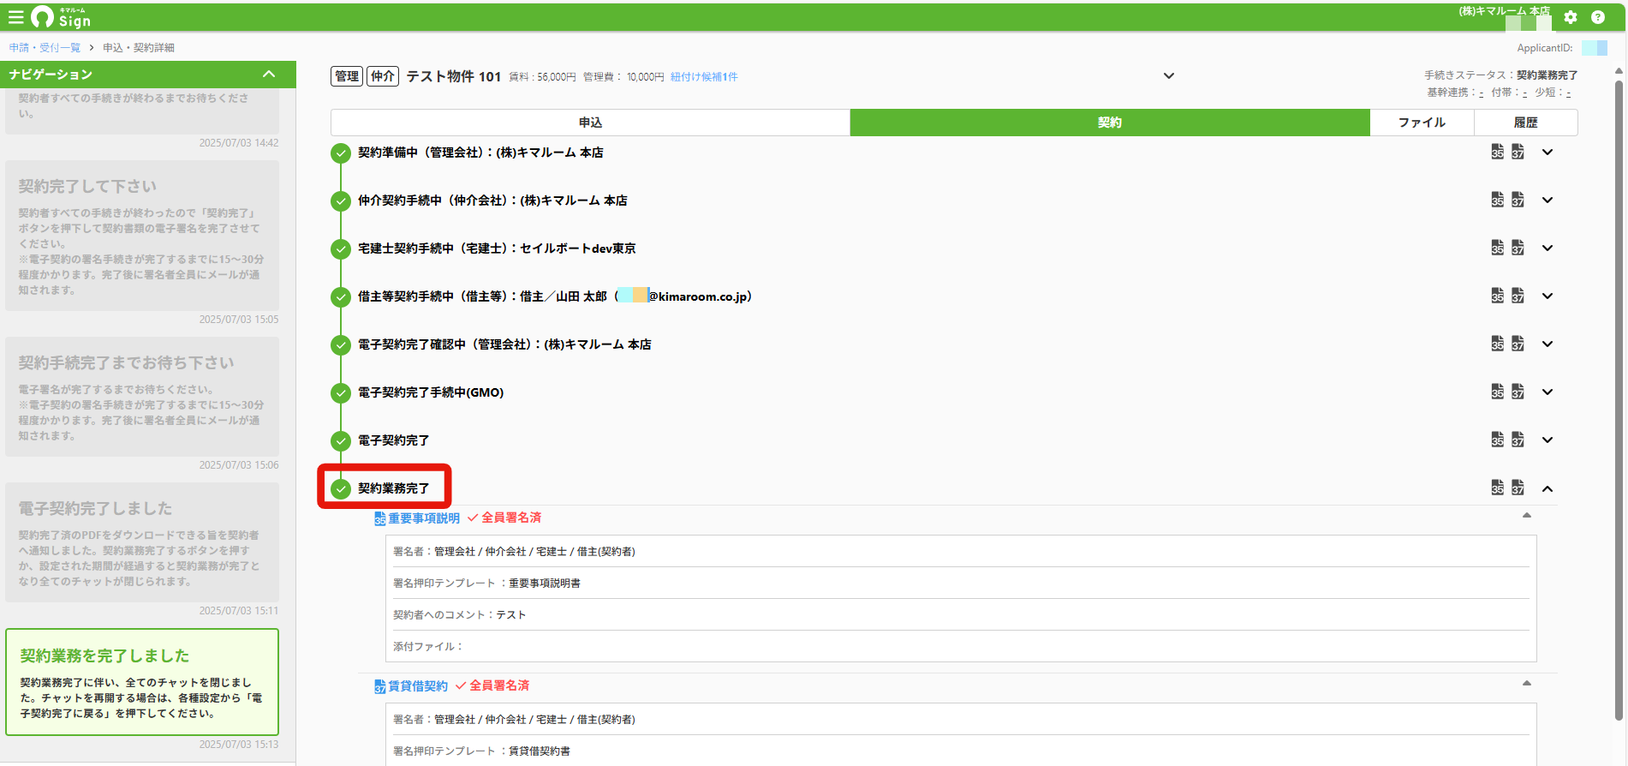Click document 37 icon on 契約業務完了 row
Viewport: 1628px width, 766px height.
point(1518,488)
